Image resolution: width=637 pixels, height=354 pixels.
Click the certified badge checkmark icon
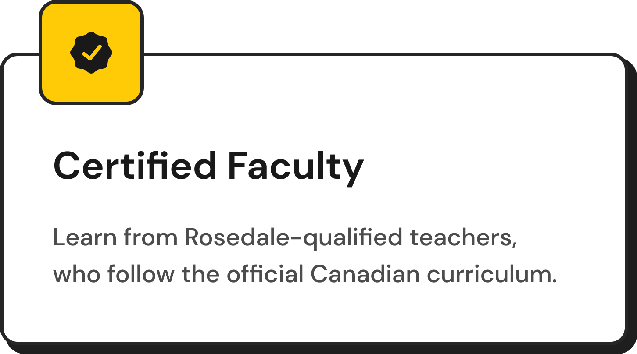click(x=91, y=53)
